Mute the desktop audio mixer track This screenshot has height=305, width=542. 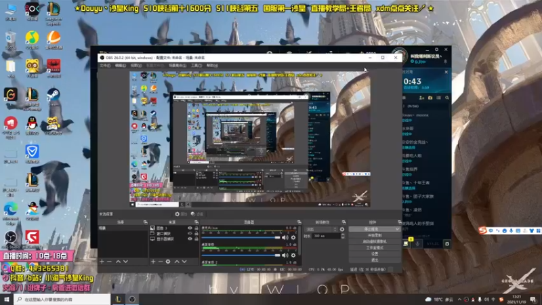point(285,256)
